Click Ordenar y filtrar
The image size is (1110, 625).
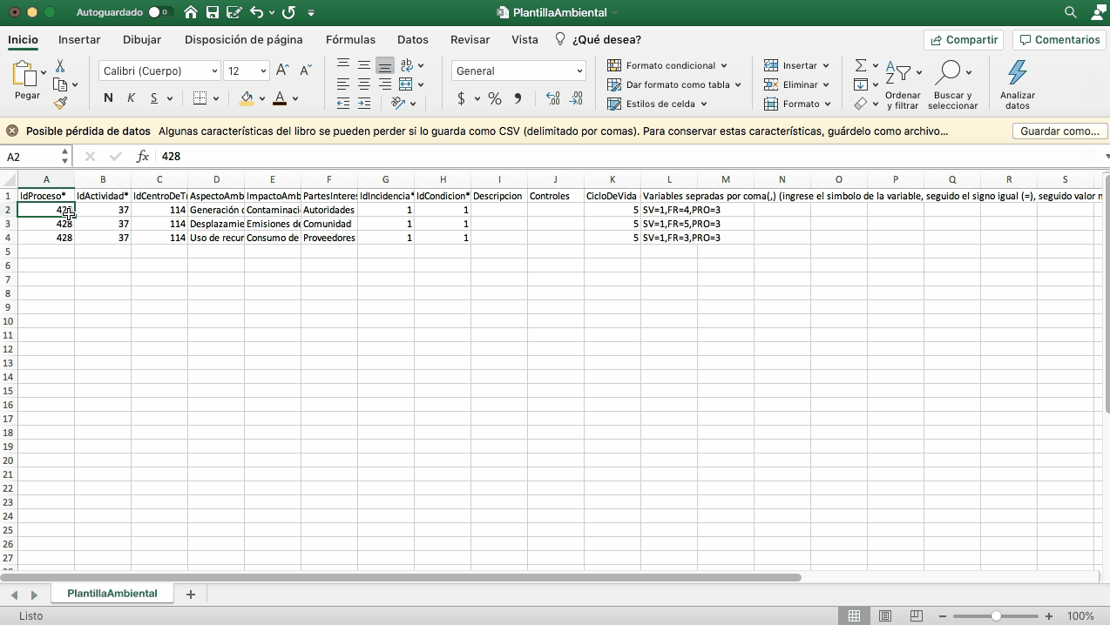[x=903, y=84]
